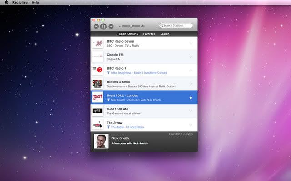Click the Heart 106.2 station logo
The height and width of the screenshot is (181, 291).
(x=98, y=97)
